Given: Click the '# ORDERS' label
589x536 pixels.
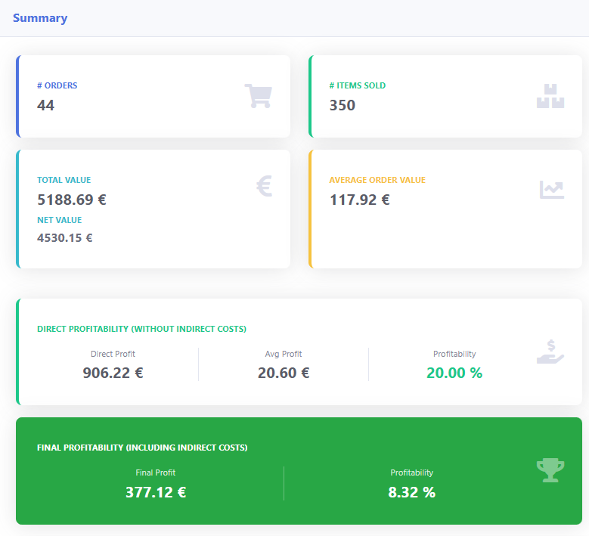Looking at the screenshot, I should point(57,85).
